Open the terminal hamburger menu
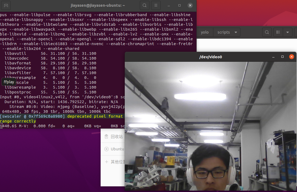Image resolution: width=297 pixels, height=192 pixels. pyautogui.click(x=156, y=5)
